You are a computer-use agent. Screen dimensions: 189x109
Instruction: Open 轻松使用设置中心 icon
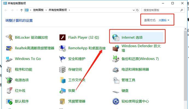(116, 101)
